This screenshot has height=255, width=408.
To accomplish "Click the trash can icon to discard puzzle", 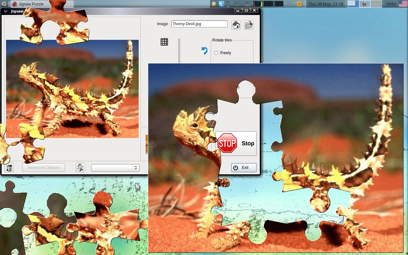I will pyautogui.click(x=9, y=167).
